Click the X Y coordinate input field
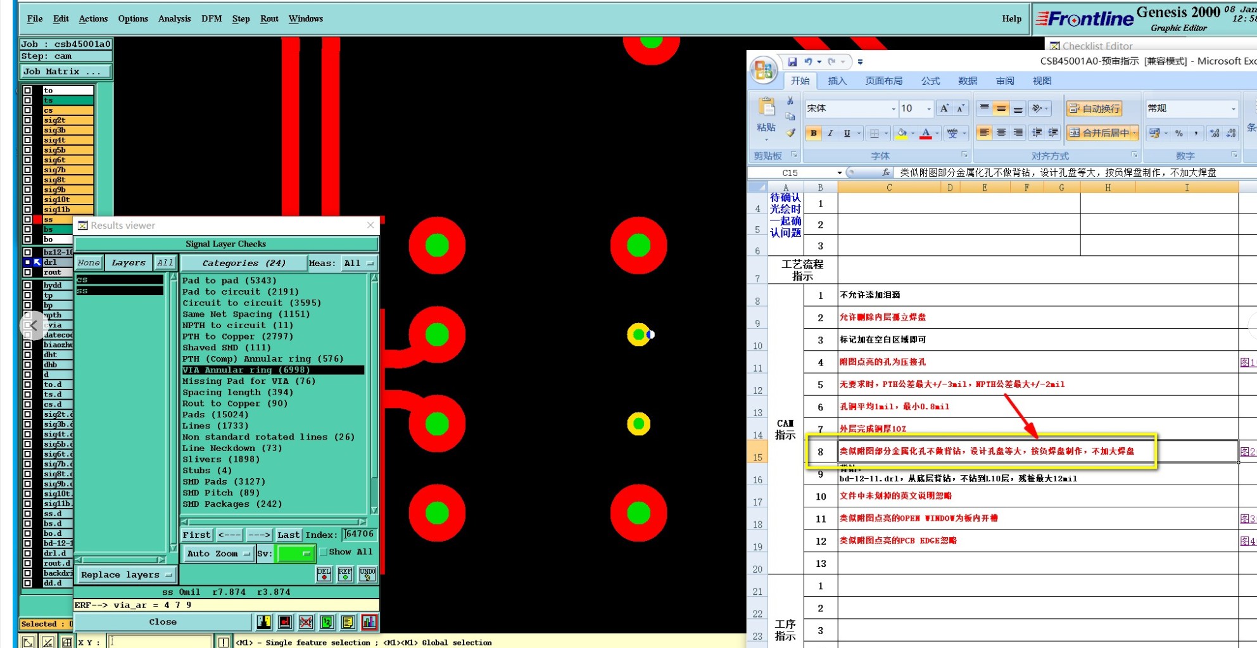The width and height of the screenshot is (1257, 648). click(x=160, y=642)
